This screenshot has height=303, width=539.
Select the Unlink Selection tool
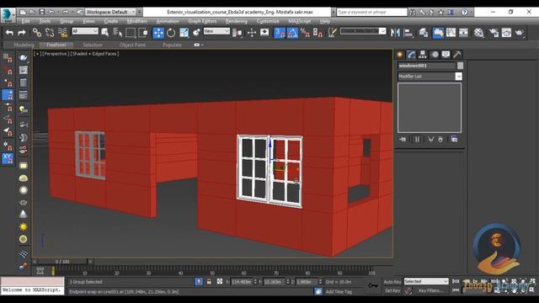pos(50,33)
